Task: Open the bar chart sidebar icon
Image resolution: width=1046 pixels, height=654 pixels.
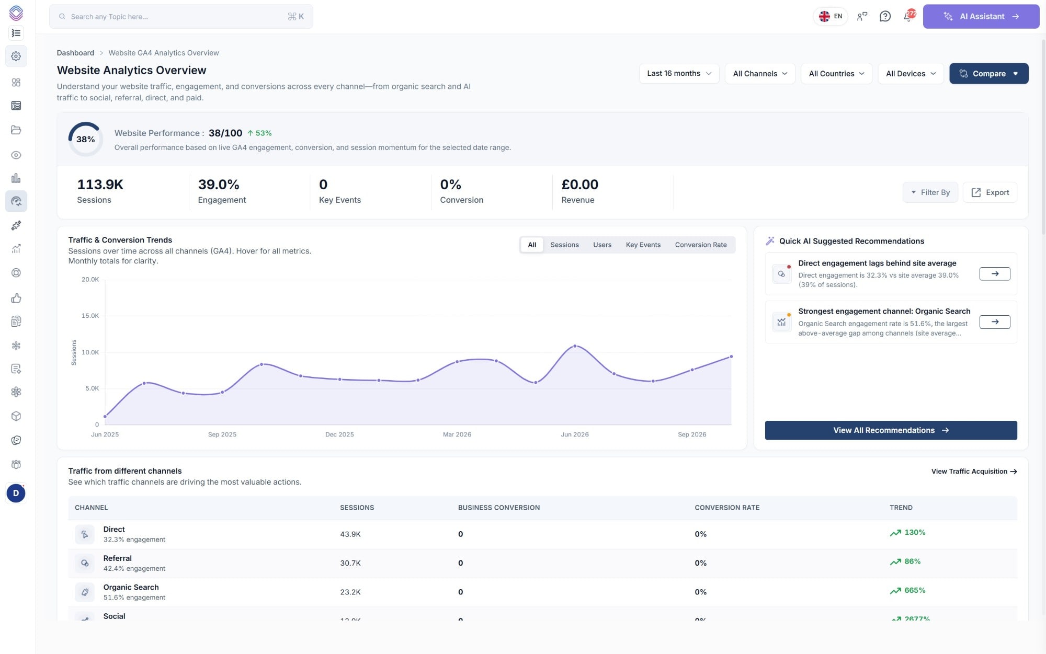Action: 16,178
